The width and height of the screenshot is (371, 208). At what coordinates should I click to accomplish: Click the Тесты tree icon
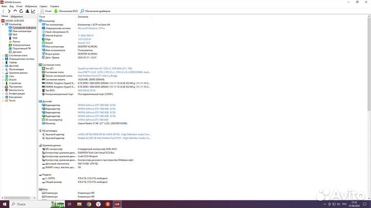[x=7, y=101]
